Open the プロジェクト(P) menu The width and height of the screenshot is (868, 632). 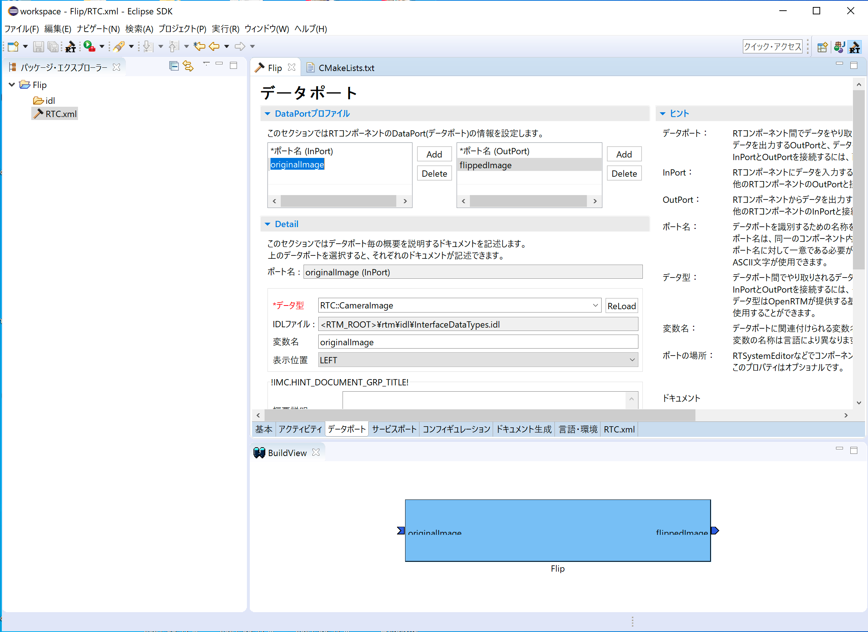pos(182,29)
